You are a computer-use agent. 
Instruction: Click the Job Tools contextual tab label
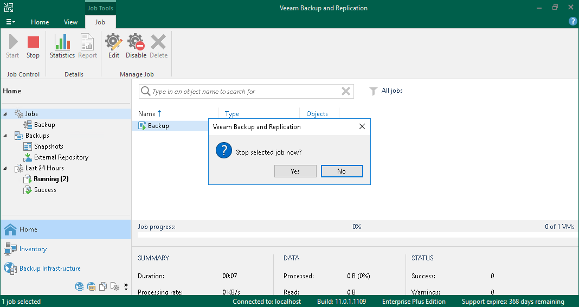(100, 8)
